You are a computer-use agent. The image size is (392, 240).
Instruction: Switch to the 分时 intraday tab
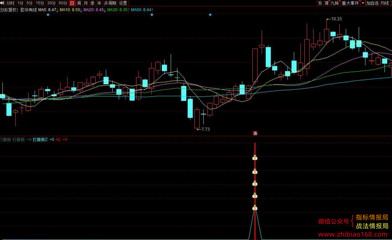pos(10,3)
